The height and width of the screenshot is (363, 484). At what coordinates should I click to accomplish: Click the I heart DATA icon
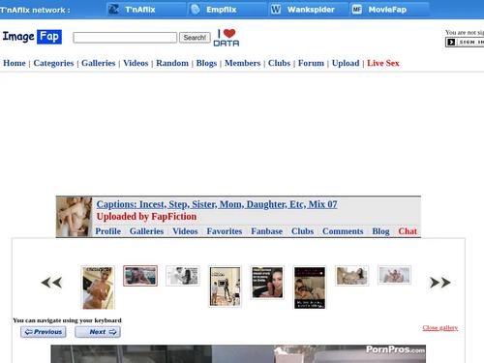[227, 38]
